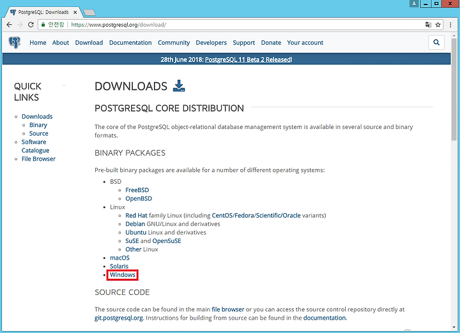Open the Scientific link
Image resolution: width=460 pixels, height=333 pixels.
click(x=268, y=216)
